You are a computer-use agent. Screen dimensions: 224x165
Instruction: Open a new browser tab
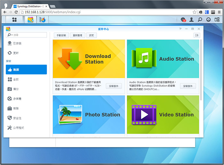pyautogui.click(x=52, y=6)
